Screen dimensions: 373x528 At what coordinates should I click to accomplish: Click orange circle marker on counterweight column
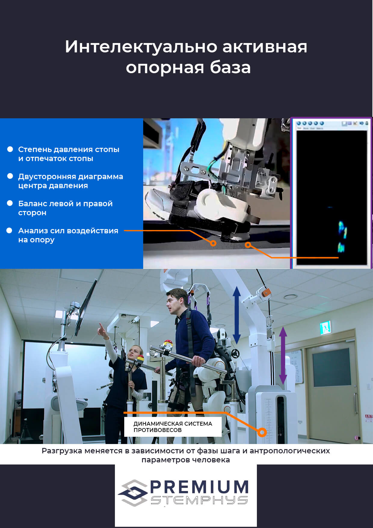[262, 432]
